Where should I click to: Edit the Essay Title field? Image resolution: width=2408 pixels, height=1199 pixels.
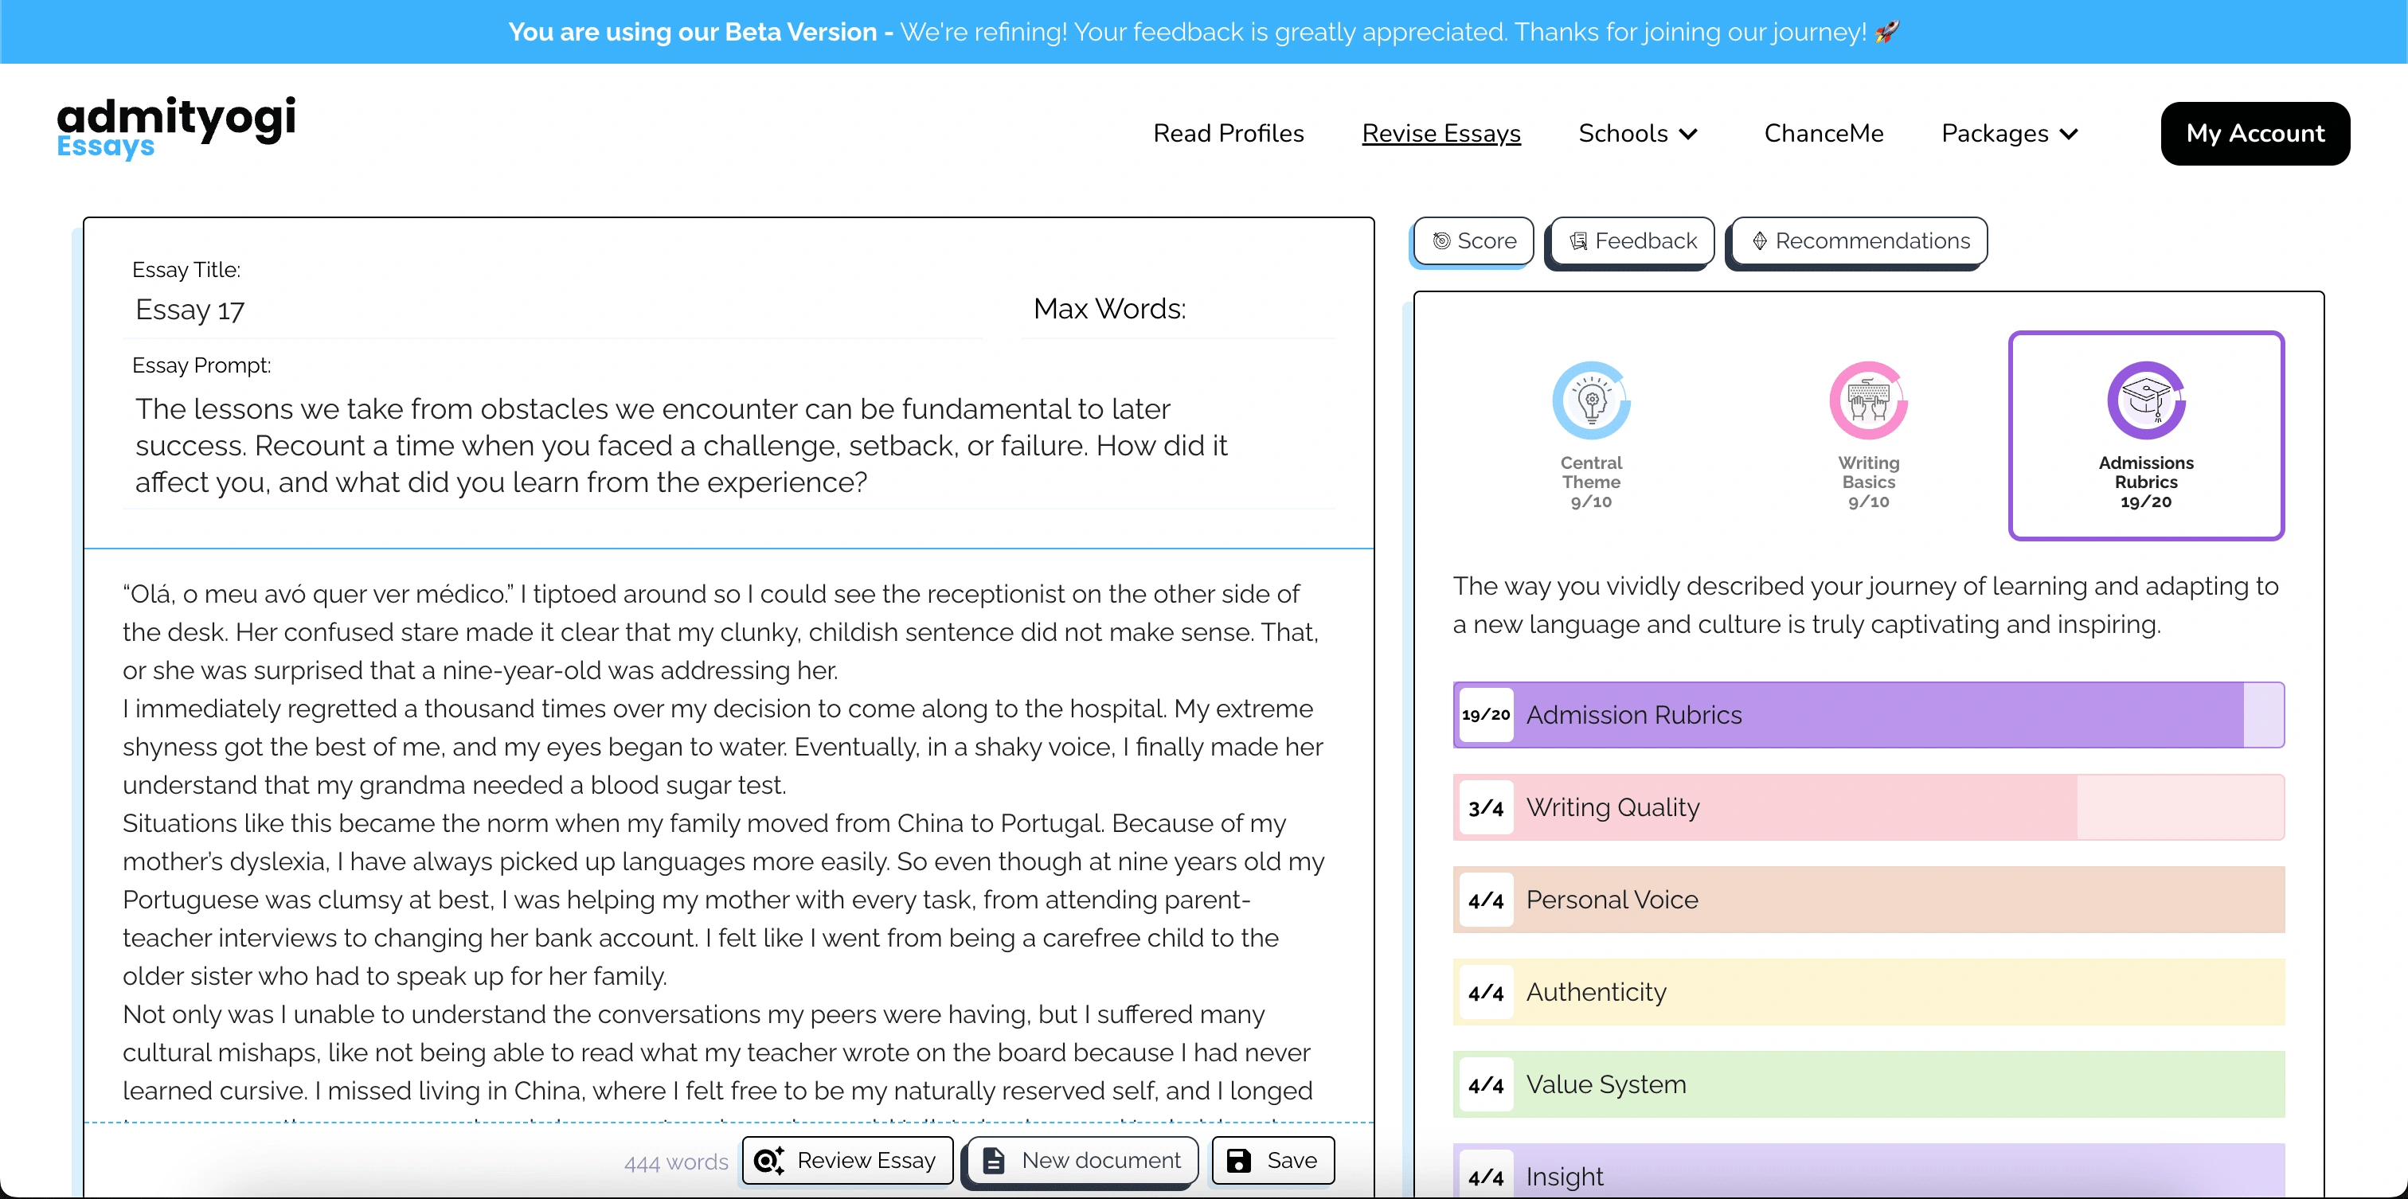(x=553, y=310)
